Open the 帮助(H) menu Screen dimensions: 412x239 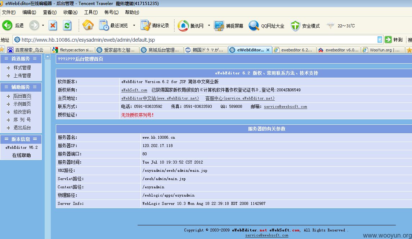[132, 12]
